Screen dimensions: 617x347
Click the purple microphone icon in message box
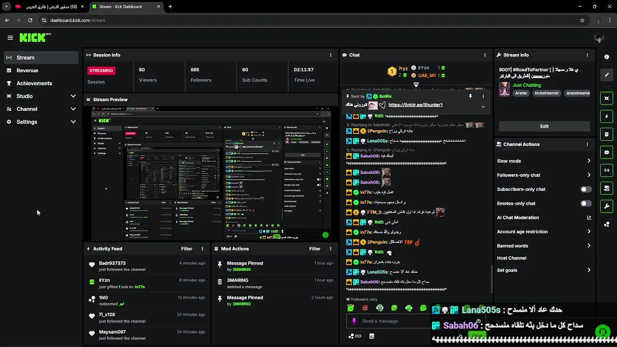(354, 321)
